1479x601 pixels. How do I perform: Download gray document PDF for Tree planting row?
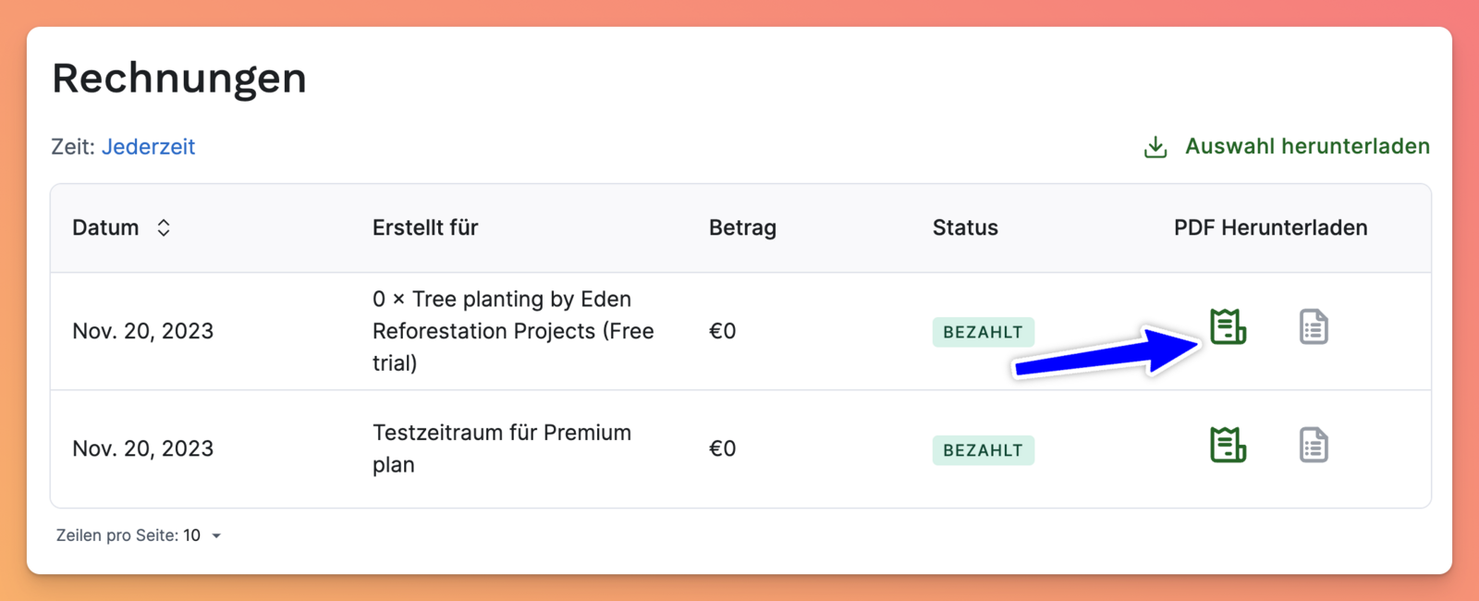pyautogui.click(x=1314, y=327)
